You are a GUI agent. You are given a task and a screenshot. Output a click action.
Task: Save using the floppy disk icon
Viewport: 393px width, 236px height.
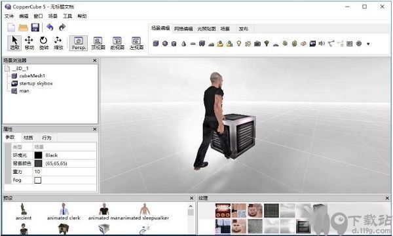click(x=35, y=28)
